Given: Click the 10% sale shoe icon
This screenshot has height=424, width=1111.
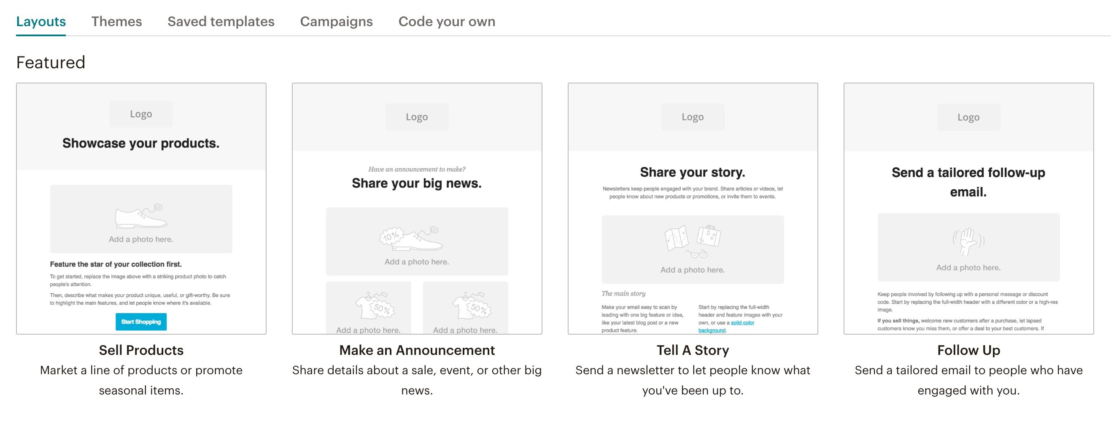Looking at the screenshot, I should pos(411,238).
